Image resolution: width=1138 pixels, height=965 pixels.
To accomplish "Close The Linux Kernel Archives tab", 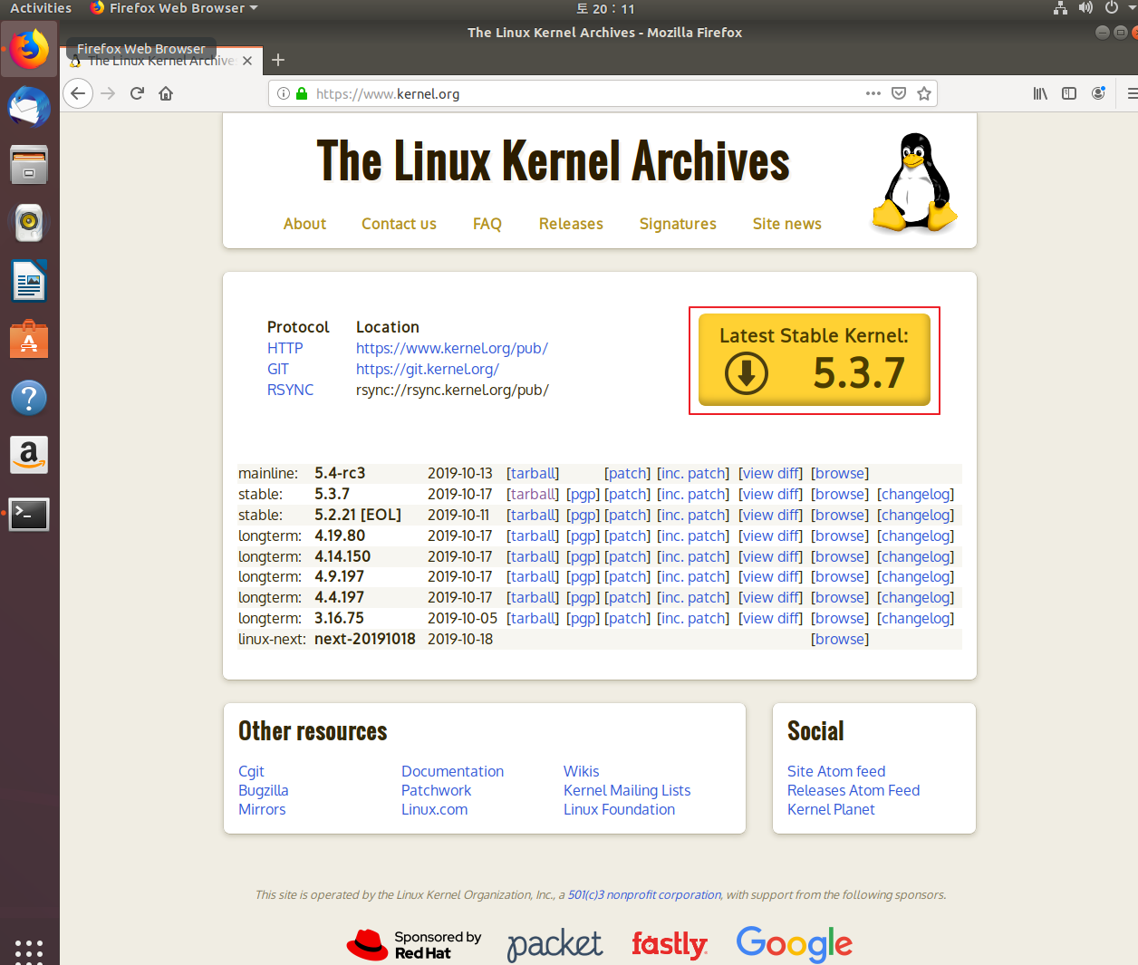I will [x=247, y=61].
